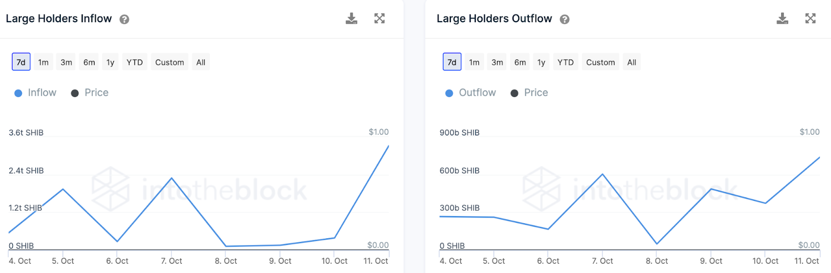Image resolution: width=831 pixels, height=273 pixels.
Task: Select 1m range on Inflow chart
Action: click(x=44, y=62)
